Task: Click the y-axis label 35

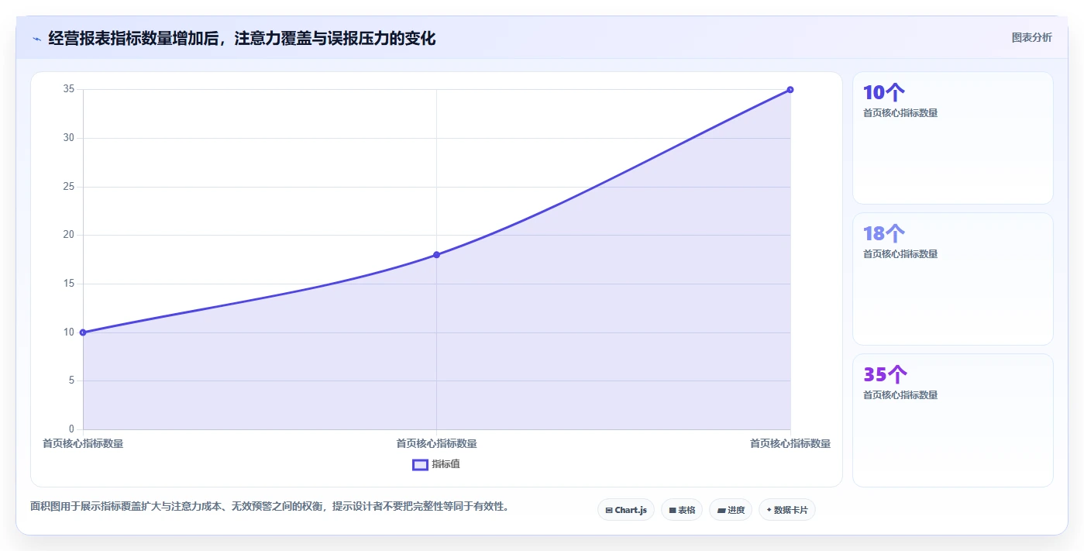Action: [69, 89]
